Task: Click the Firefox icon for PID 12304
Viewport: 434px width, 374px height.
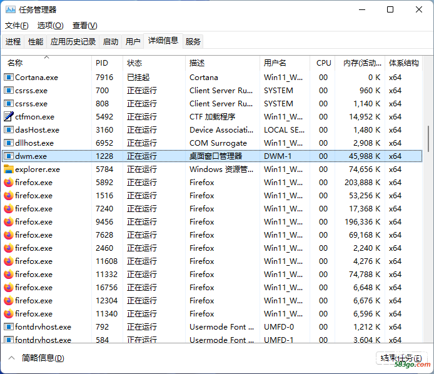Action: [9, 301]
